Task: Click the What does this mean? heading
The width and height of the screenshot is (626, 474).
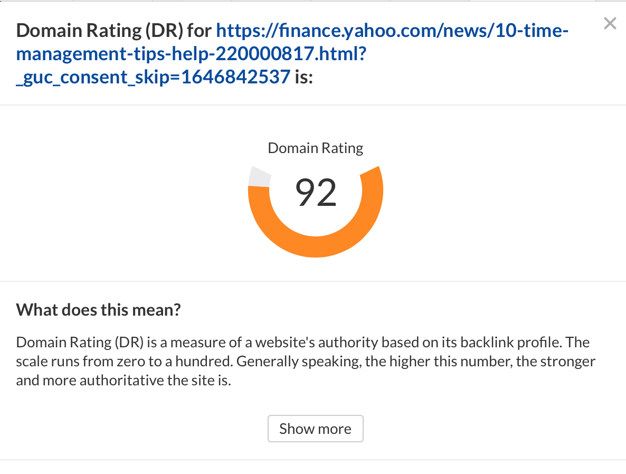Action: coord(98,309)
